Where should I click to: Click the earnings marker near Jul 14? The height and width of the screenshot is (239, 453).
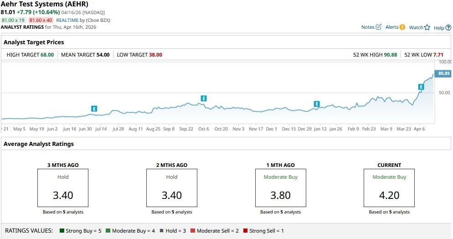pos(94,109)
